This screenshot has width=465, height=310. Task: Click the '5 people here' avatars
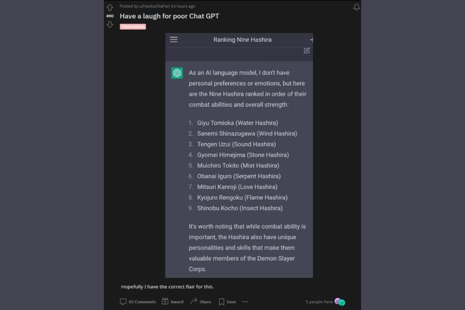coord(340,302)
